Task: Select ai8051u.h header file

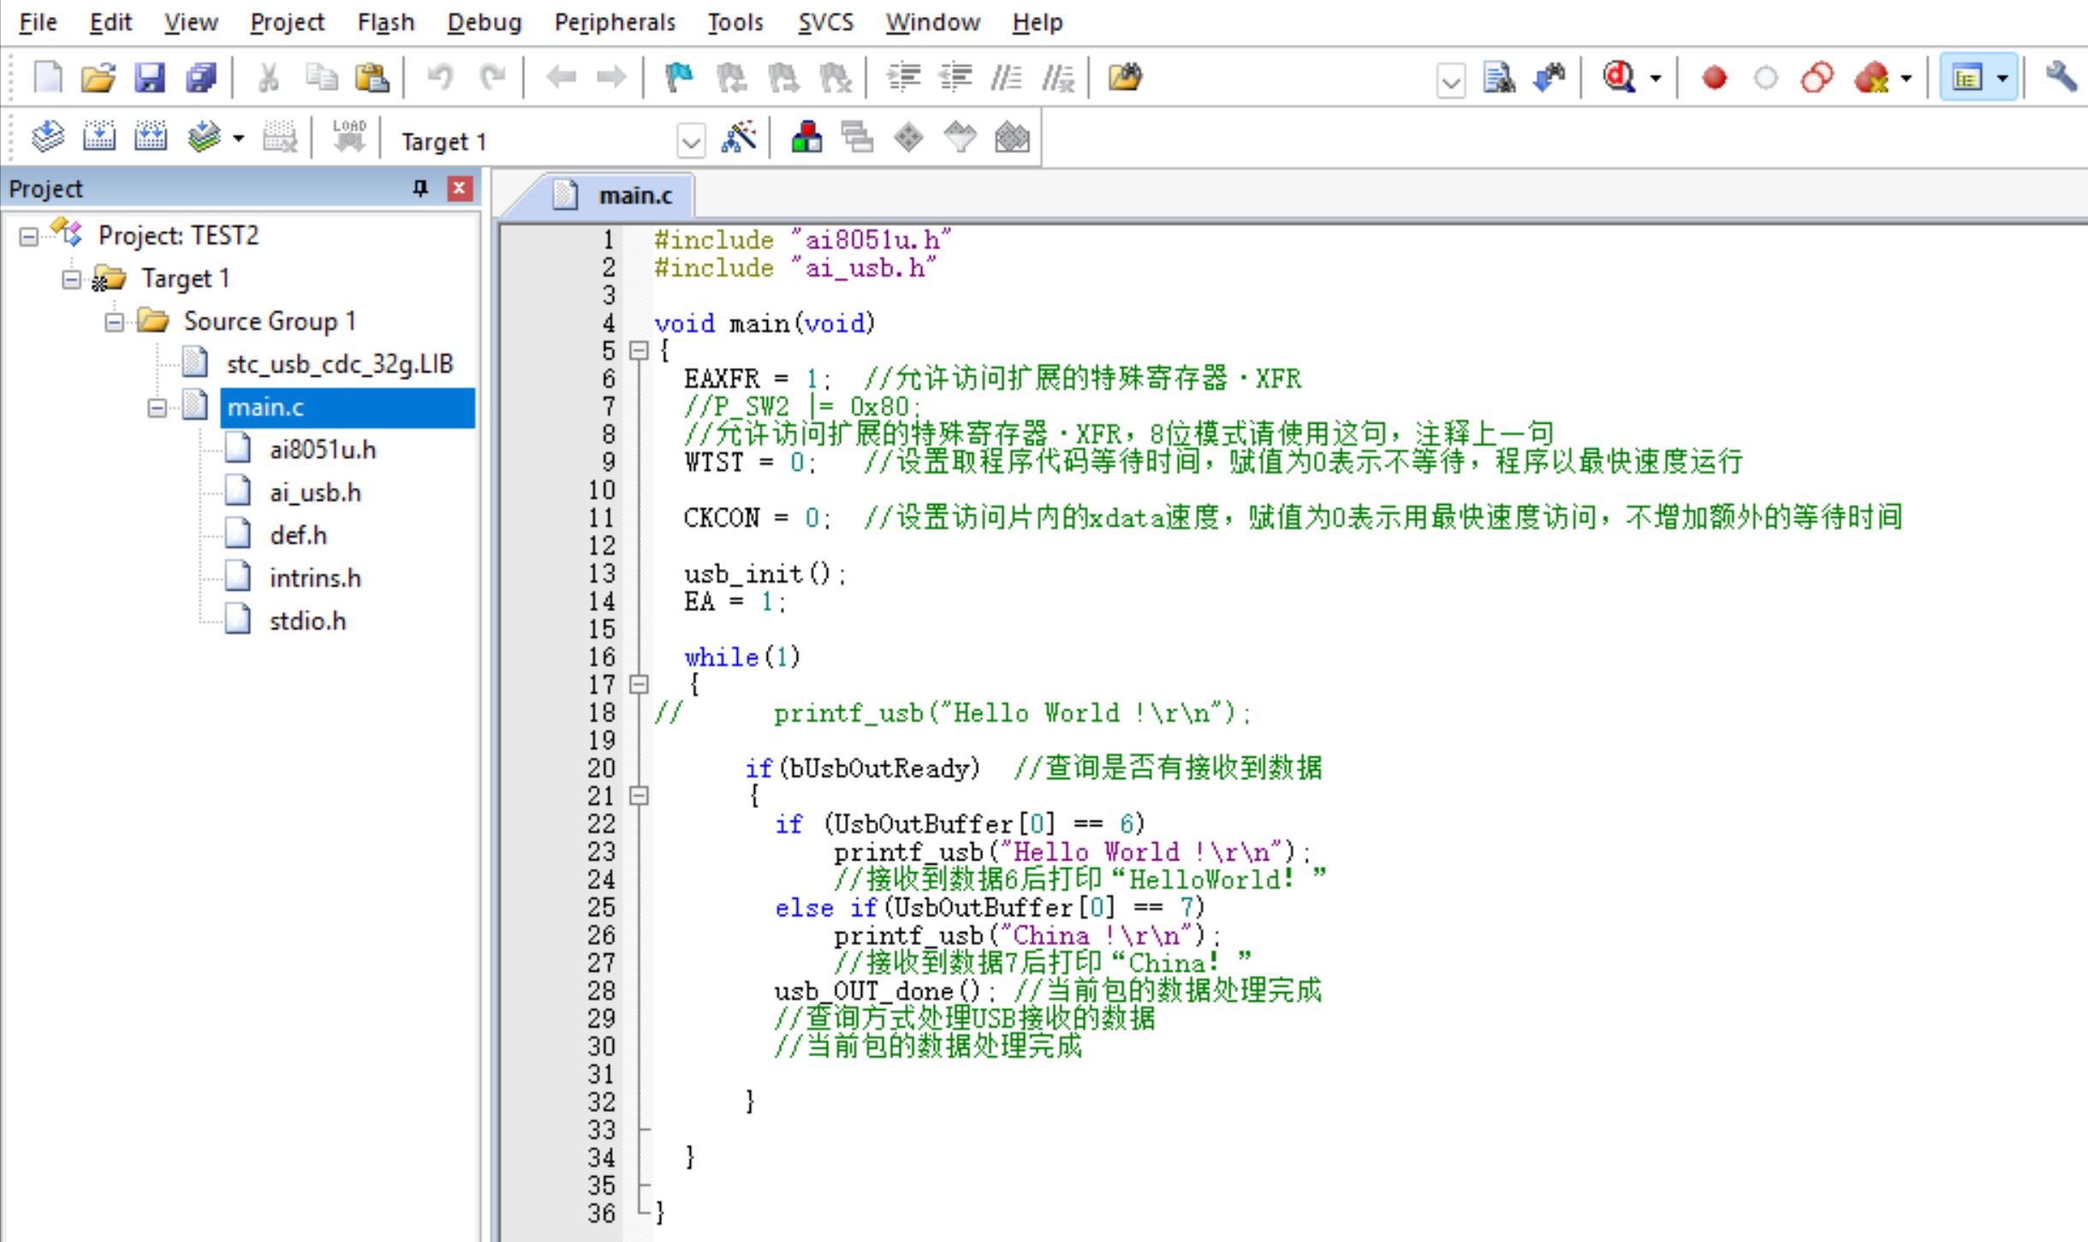Action: point(323,450)
